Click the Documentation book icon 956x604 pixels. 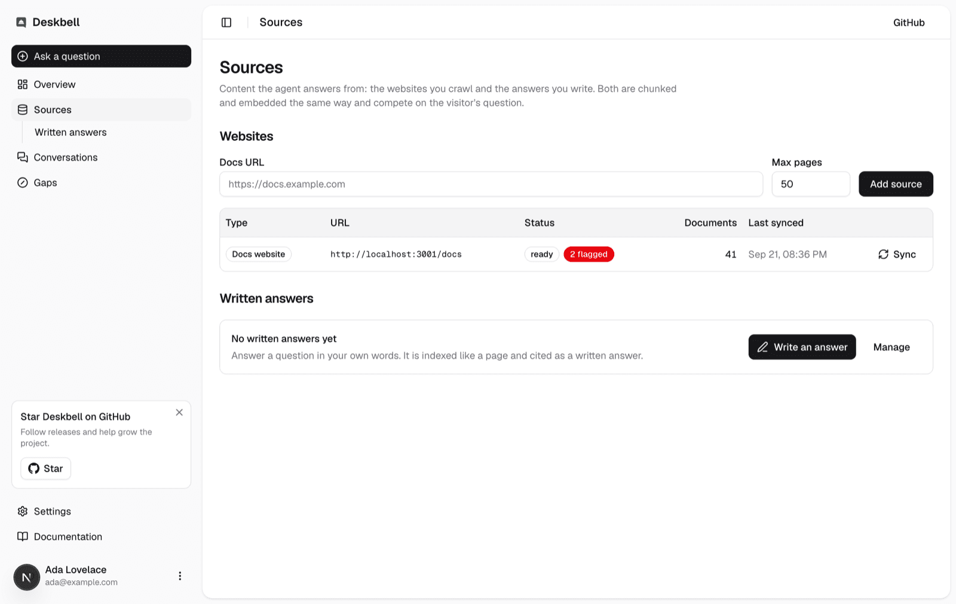point(23,536)
